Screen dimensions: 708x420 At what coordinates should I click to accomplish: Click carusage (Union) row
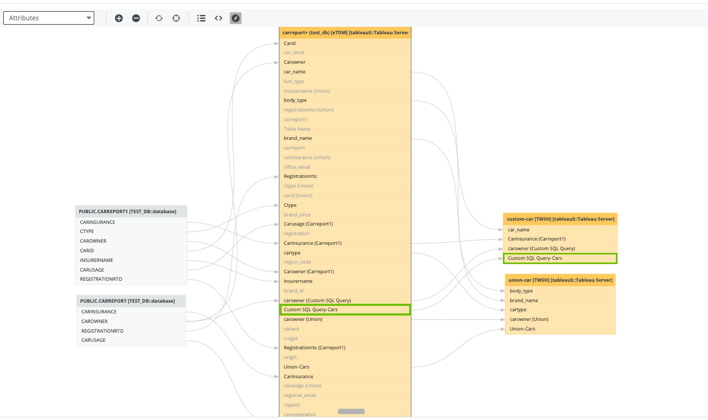pos(345,386)
